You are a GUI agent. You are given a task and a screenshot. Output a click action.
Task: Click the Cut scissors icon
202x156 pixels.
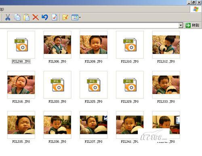click(x=8, y=17)
